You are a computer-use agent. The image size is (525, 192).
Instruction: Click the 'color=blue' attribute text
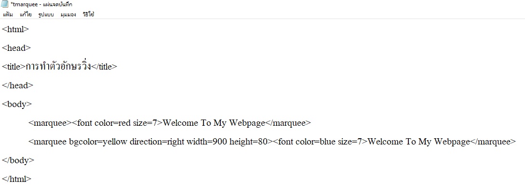pyautogui.click(x=316, y=142)
